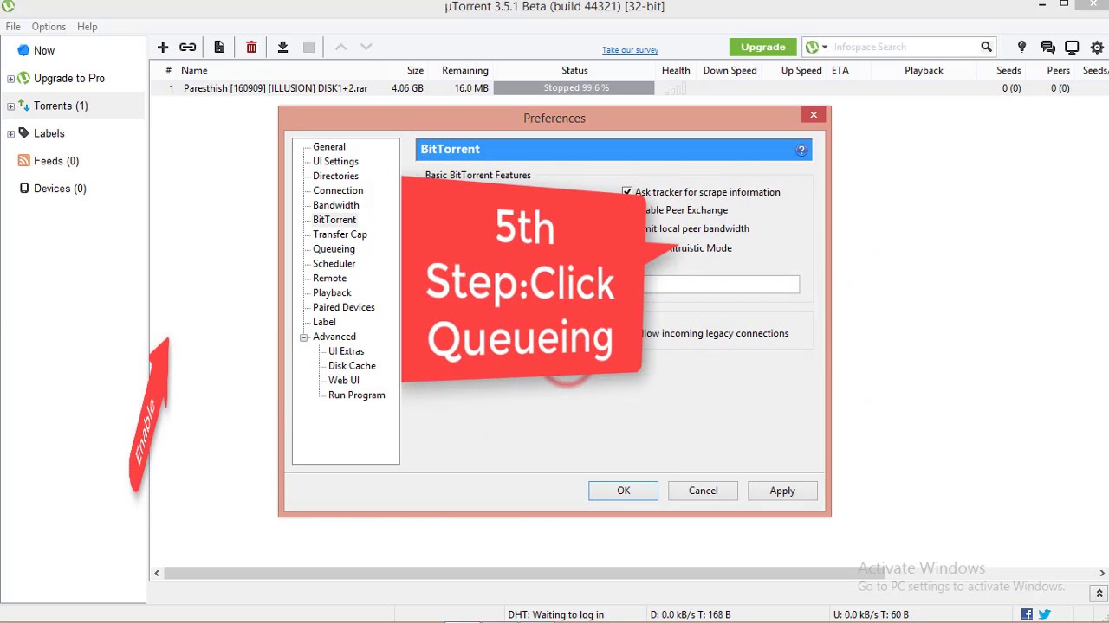Click the Stopped 99.6% progress bar
The image size is (1109, 623).
click(x=574, y=88)
